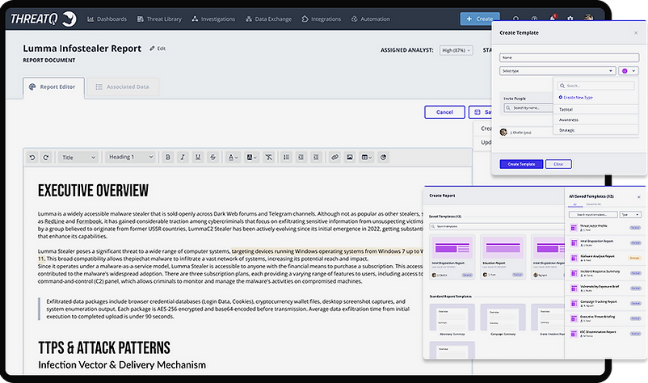Open the insert table dropdown
Image resolution: width=648 pixels, height=383 pixels.
pos(367,158)
